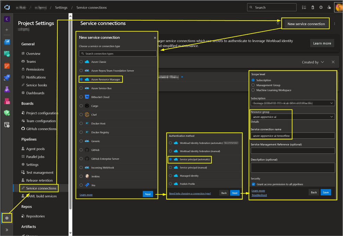Click Learn more in the banner

[322, 43]
